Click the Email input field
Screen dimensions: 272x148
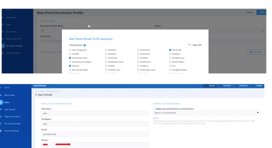(x=95, y=134)
